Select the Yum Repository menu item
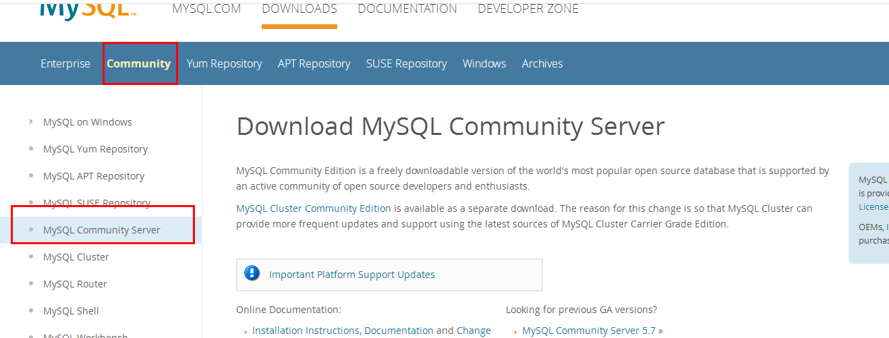889x338 pixels. (x=225, y=63)
